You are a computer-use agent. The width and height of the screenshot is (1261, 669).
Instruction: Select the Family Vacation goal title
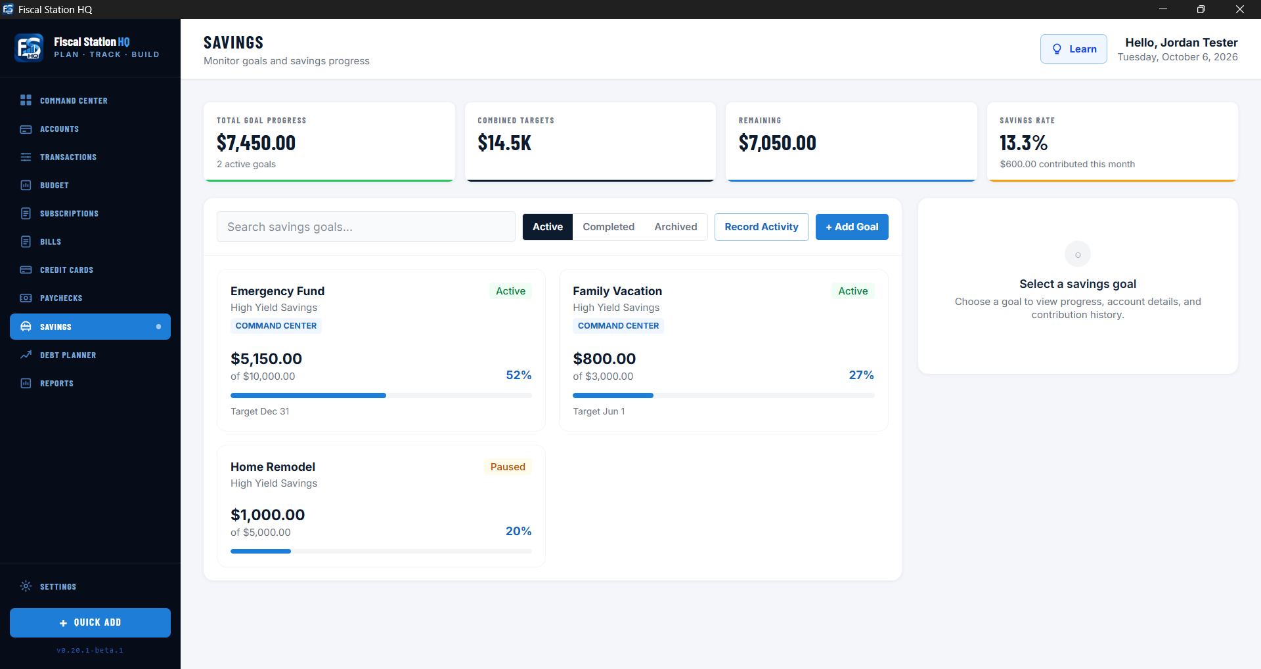pyautogui.click(x=617, y=291)
